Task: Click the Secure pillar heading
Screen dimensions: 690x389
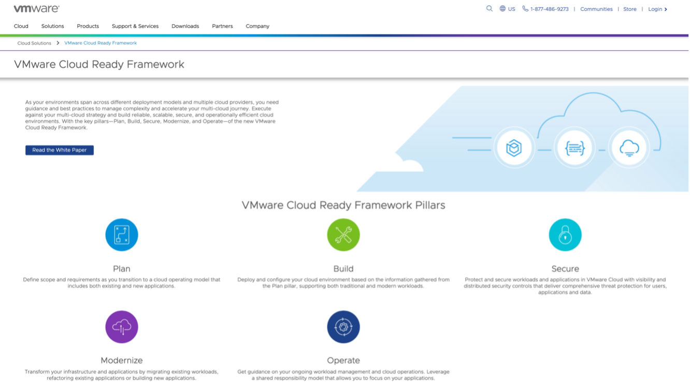Action: pyautogui.click(x=565, y=269)
